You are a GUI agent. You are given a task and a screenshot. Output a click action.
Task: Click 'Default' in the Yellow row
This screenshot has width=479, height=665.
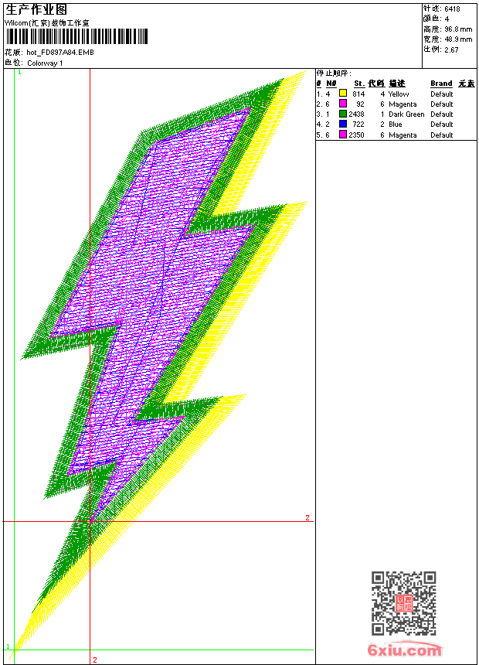pyautogui.click(x=442, y=94)
